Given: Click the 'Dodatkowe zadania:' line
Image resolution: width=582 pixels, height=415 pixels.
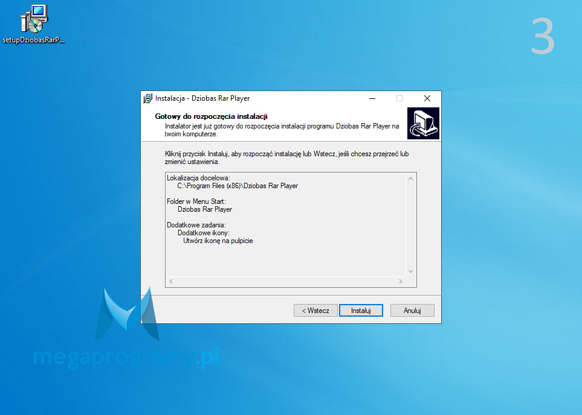Looking at the screenshot, I should point(196,225).
